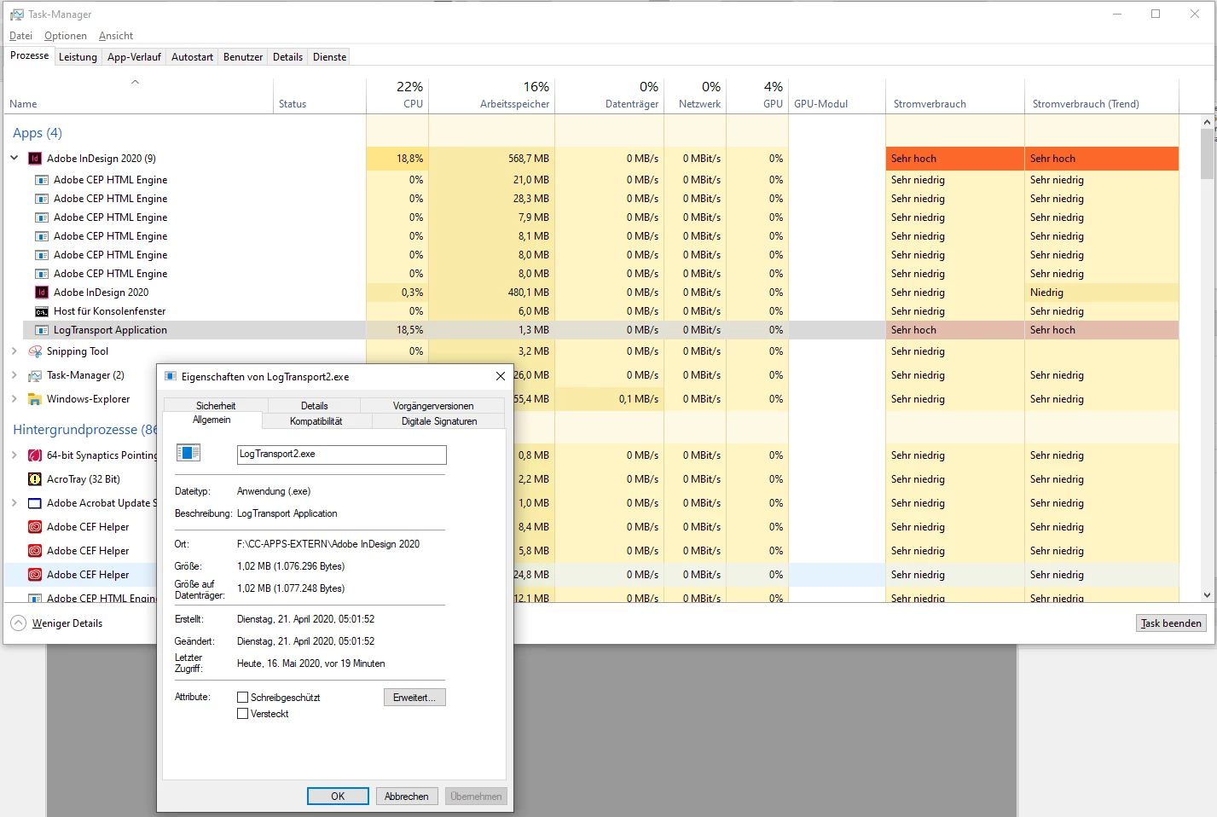This screenshot has height=817, width=1217.
Task: Click the Task-Manager (2) process icon
Action: point(35,375)
